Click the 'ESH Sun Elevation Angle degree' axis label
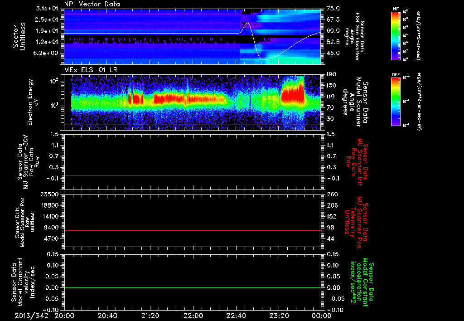Screen dimensions: 464x321 [351, 36]
